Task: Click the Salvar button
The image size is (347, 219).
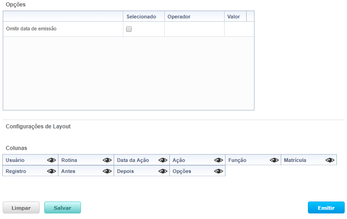Action: tap(63, 208)
